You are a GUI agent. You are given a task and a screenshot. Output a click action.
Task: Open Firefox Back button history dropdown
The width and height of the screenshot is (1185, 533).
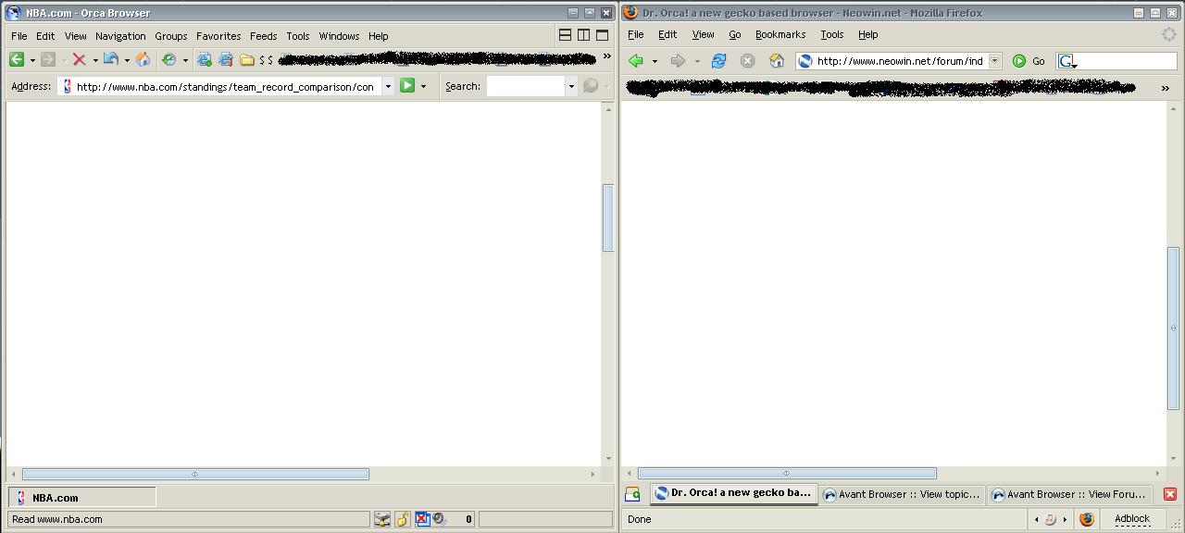click(654, 61)
